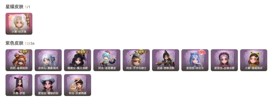Click the 星耀皮肤 section heading
276x101 pixels.
[15, 7]
